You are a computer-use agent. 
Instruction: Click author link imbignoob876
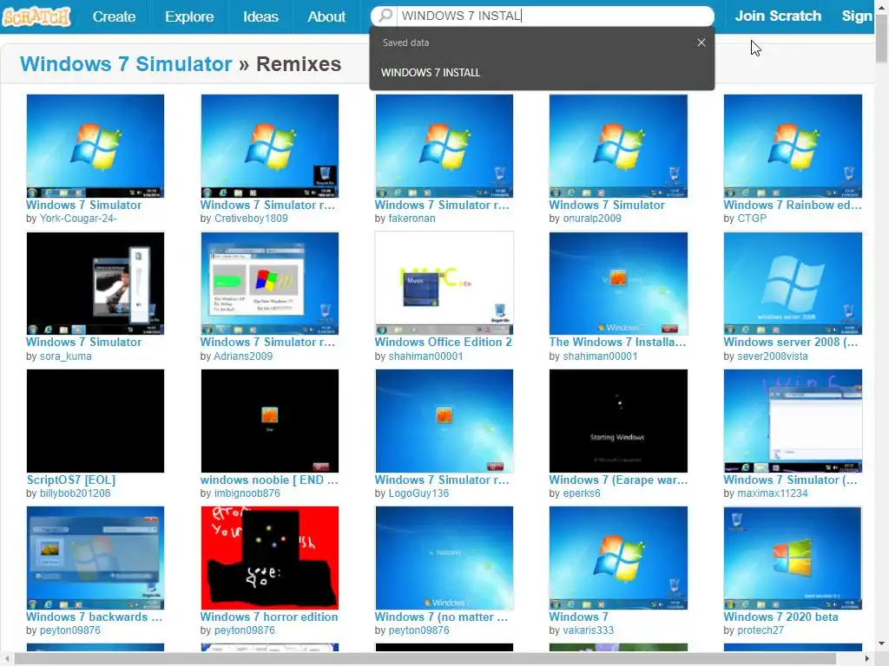pos(247,493)
